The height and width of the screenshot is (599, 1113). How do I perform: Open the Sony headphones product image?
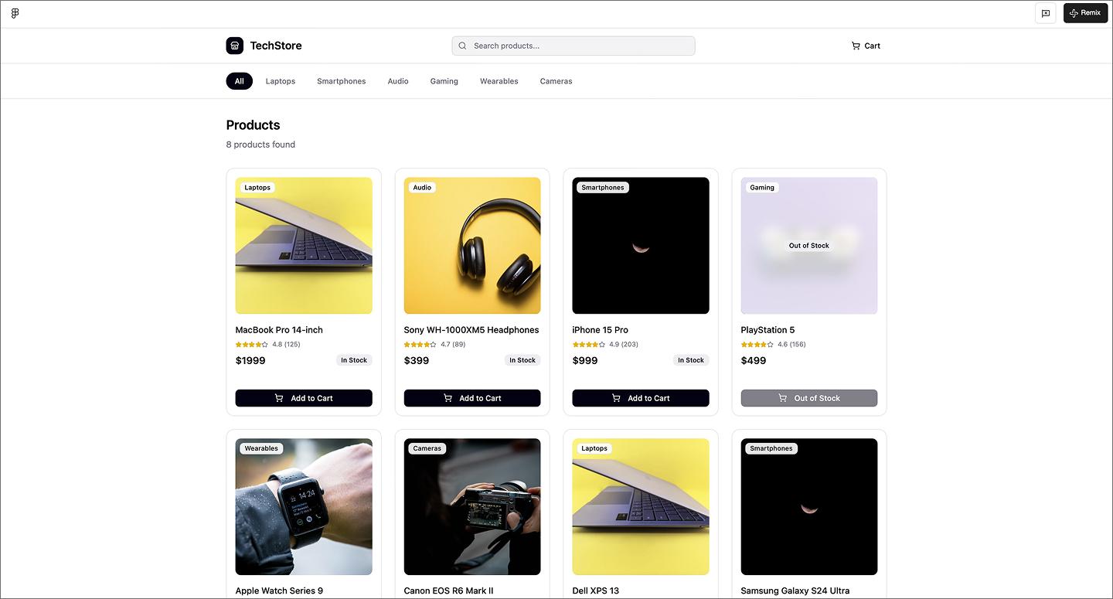click(x=472, y=246)
